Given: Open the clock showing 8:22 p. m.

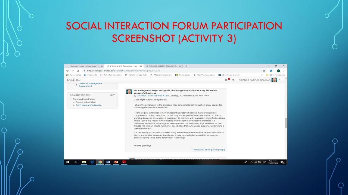Looking at the screenshot, I should 273,162.
